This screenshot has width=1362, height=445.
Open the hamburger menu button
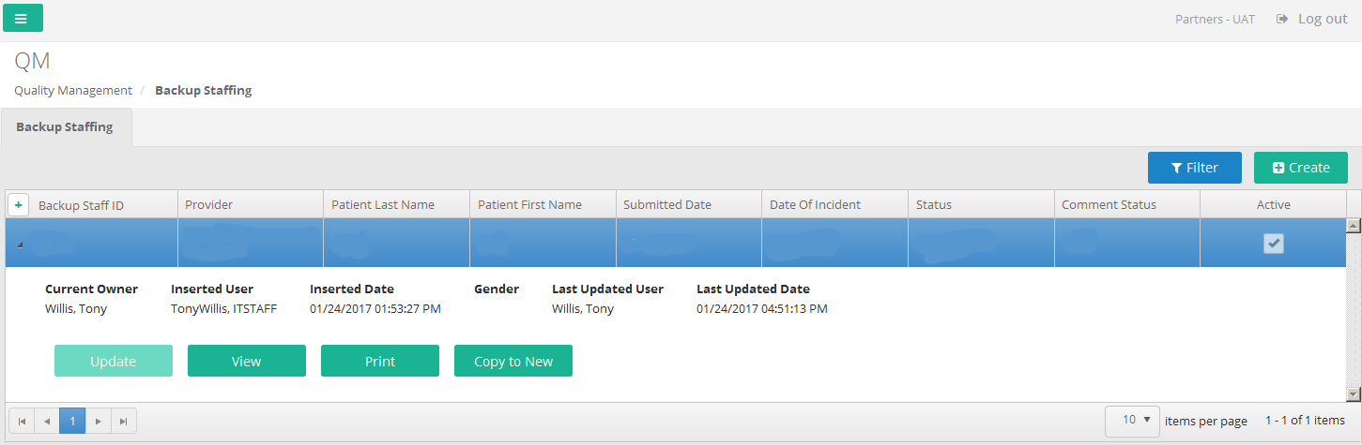pos(23,18)
